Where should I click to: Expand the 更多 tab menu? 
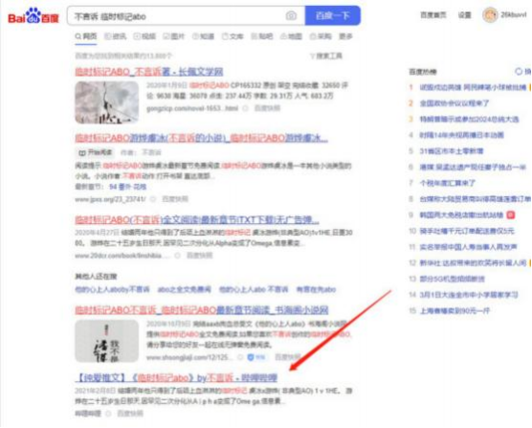click(345, 36)
